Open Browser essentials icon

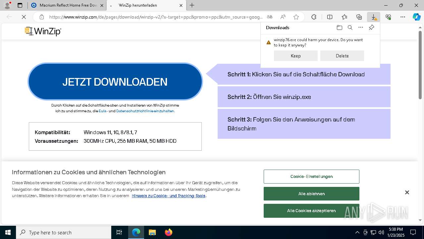pos(388,17)
